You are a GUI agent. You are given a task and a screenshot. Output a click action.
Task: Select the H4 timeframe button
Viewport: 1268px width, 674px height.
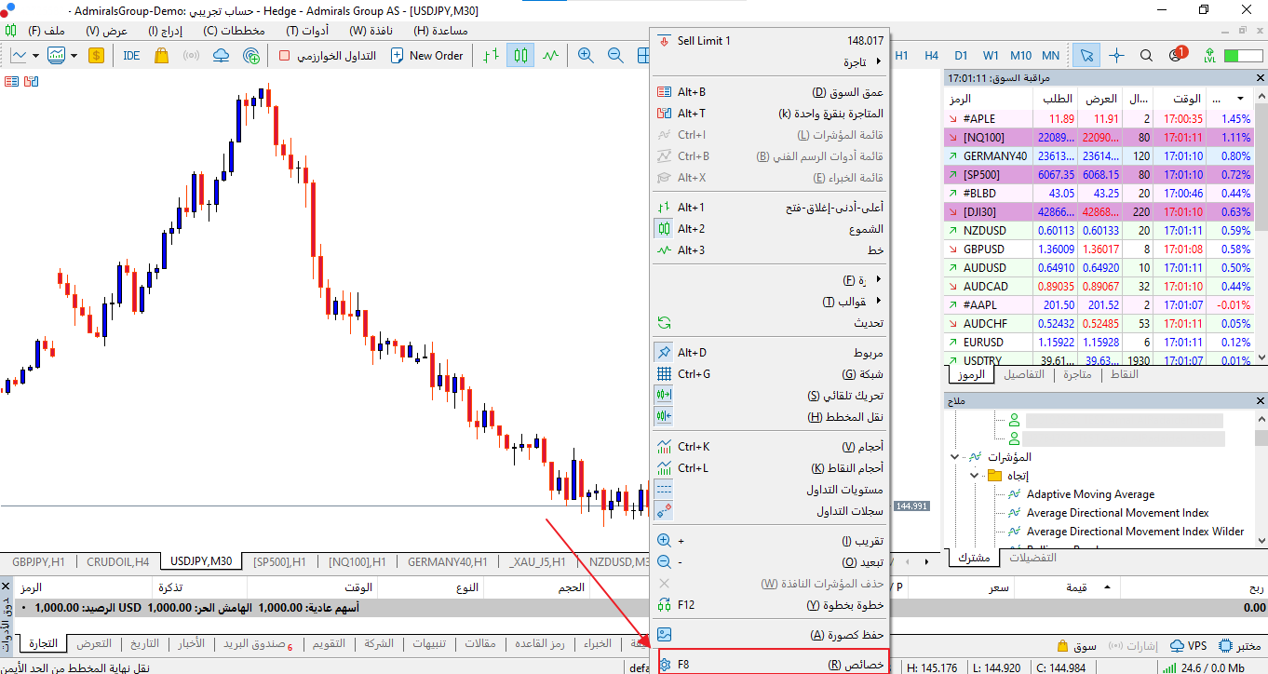[x=931, y=56]
